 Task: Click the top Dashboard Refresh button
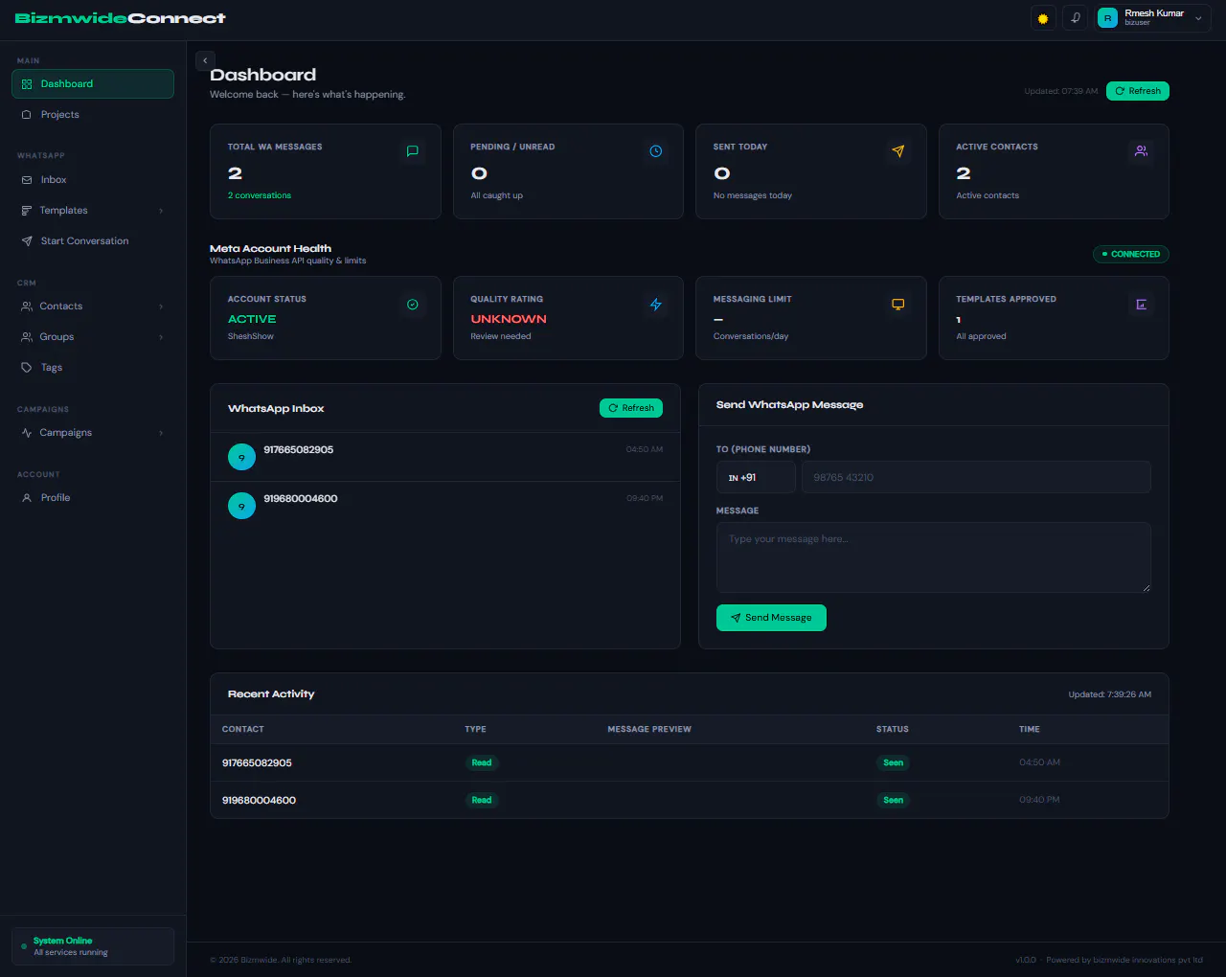point(1138,91)
